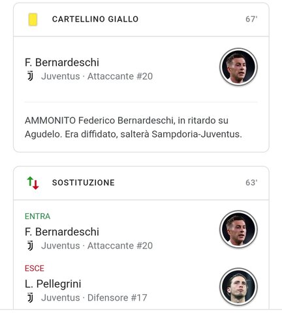Click the green ENTRA label

tap(37, 216)
